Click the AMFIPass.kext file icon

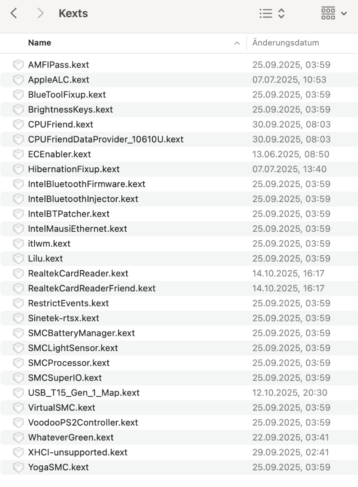coord(18,65)
